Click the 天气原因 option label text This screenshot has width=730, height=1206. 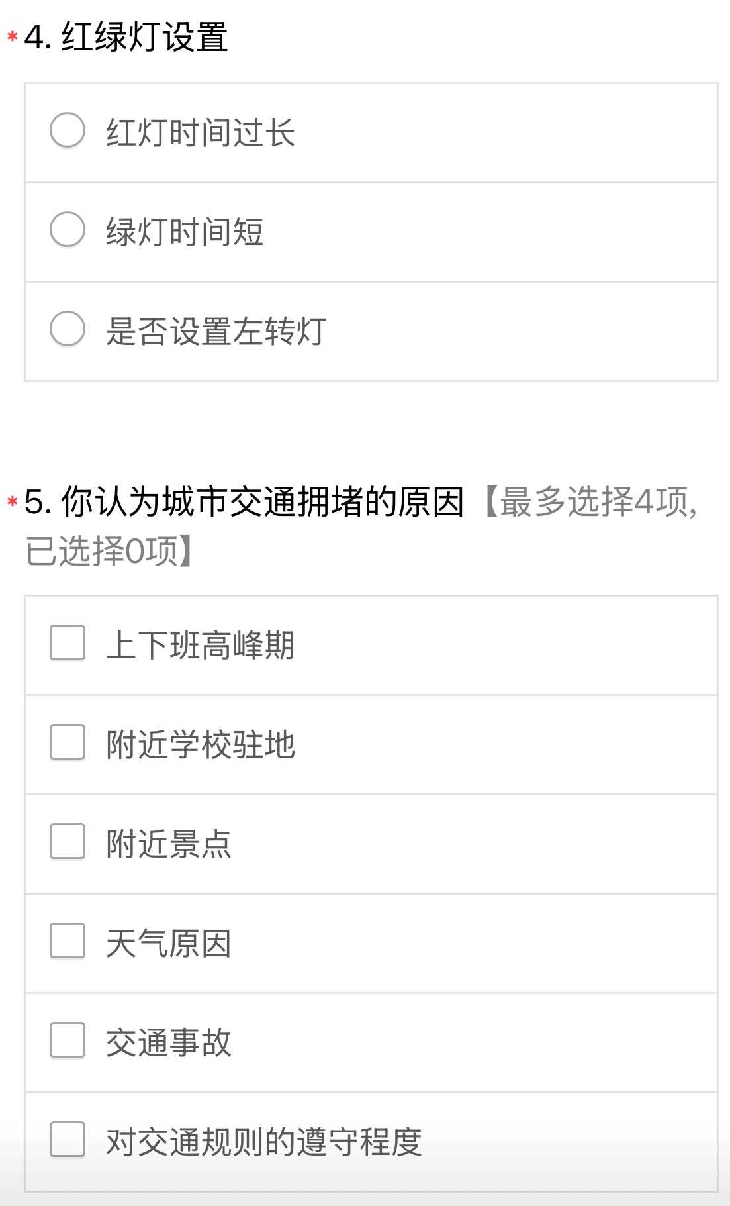[169, 943]
